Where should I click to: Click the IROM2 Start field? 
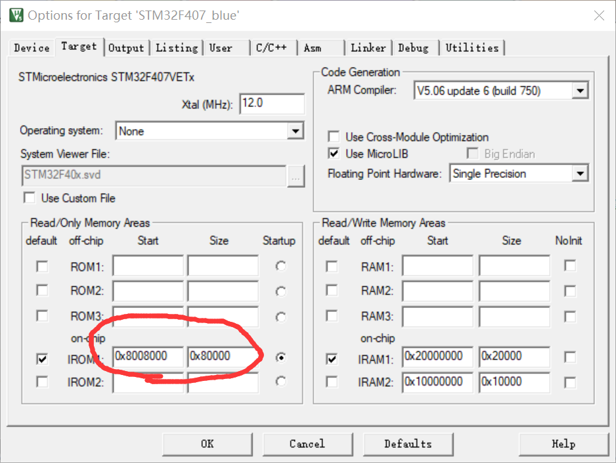point(148,382)
